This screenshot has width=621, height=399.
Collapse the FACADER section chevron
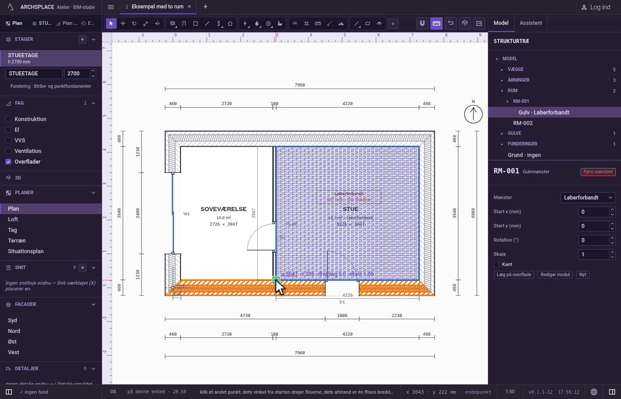[94, 305]
